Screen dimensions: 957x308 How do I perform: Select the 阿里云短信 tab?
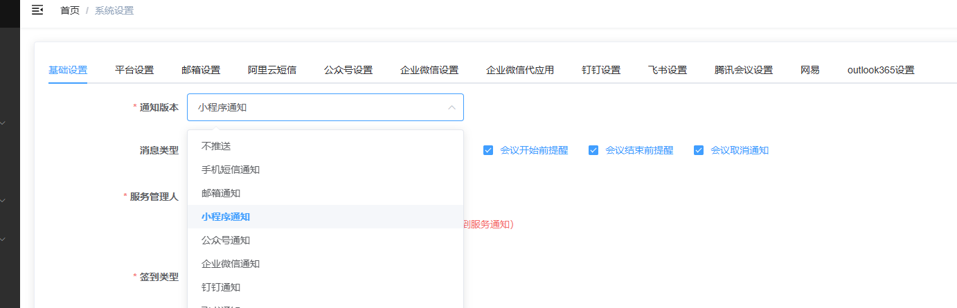[272, 70]
